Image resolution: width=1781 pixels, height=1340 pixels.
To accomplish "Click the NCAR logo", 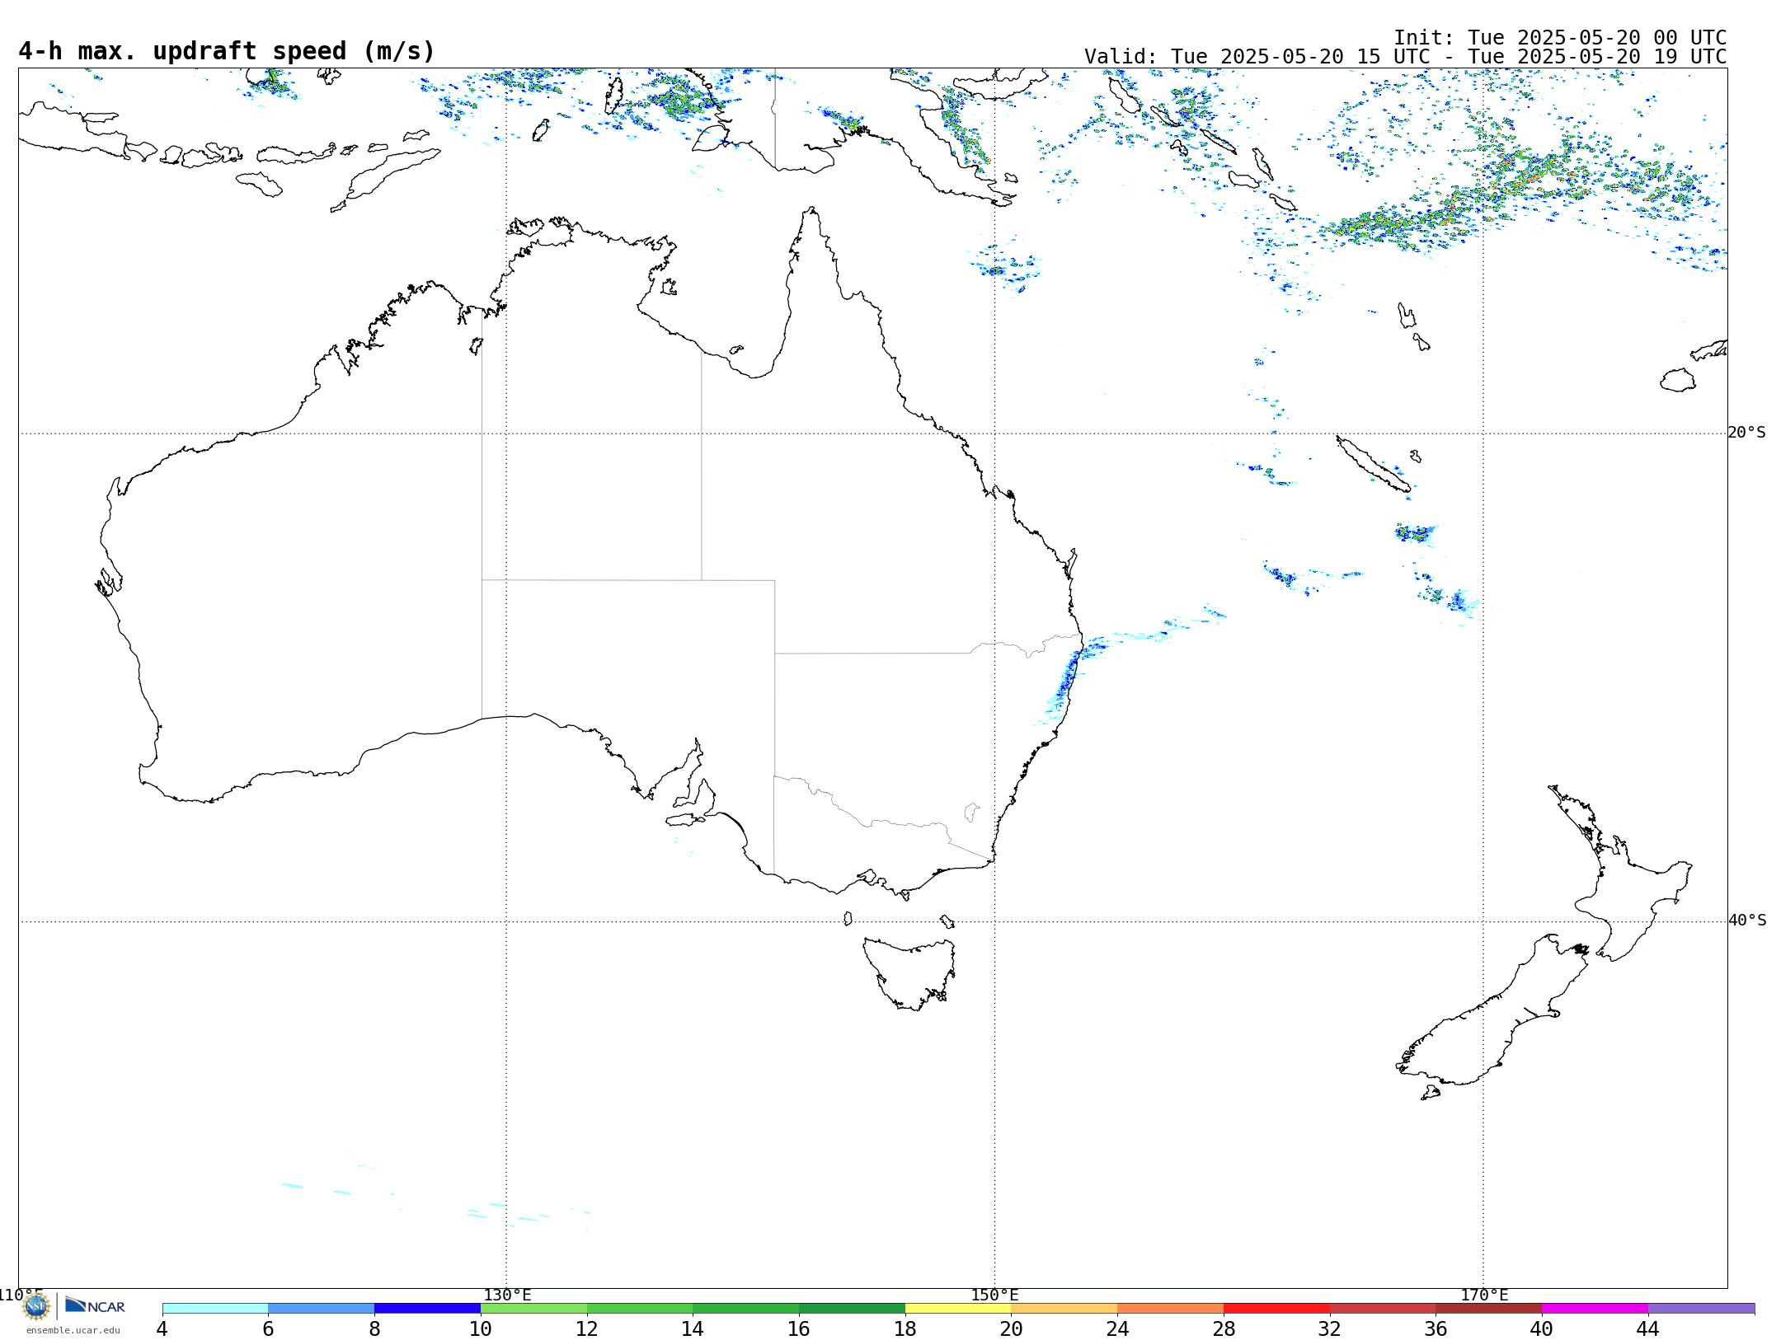I will click(x=95, y=1306).
